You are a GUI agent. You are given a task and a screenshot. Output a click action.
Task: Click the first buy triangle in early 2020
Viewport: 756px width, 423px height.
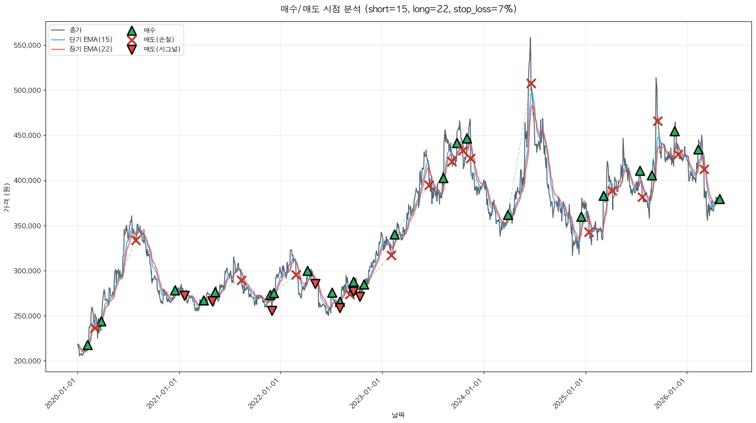tap(87, 345)
